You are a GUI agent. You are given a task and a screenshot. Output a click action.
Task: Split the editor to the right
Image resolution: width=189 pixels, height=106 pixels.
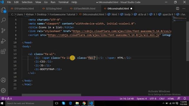point(177,9)
